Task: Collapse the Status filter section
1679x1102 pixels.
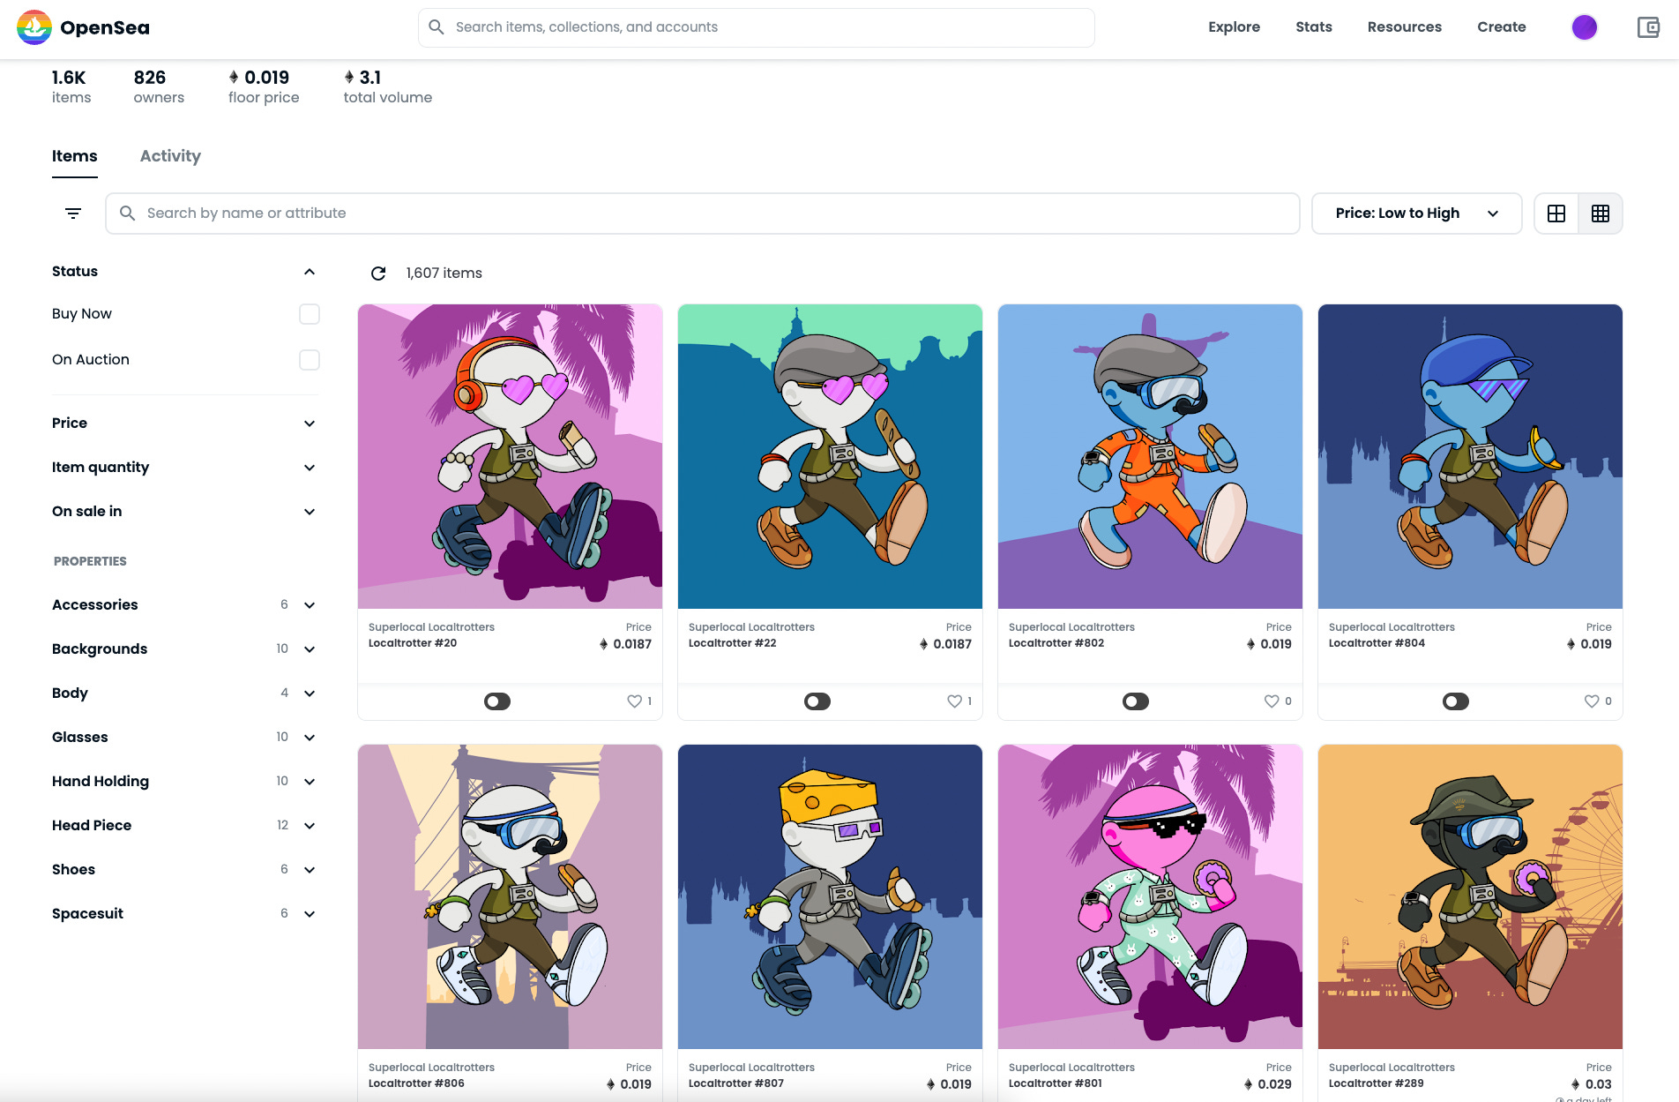Action: tap(310, 272)
